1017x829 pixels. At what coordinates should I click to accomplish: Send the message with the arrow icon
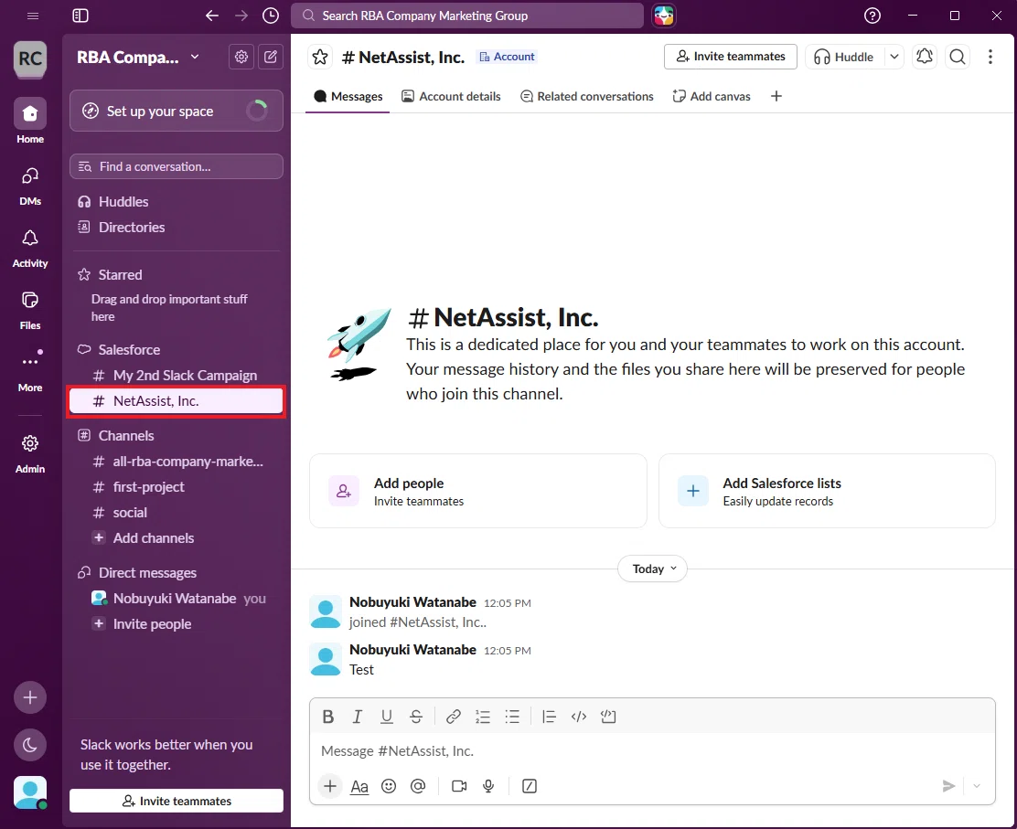(948, 786)
